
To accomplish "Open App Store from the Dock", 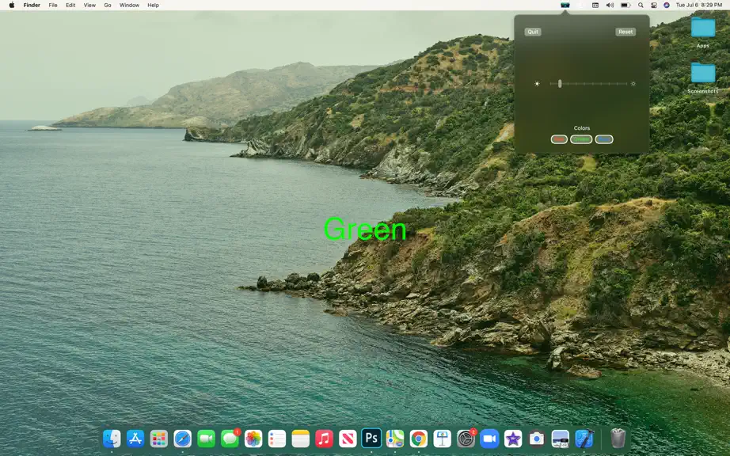I will tap(135, 439).
